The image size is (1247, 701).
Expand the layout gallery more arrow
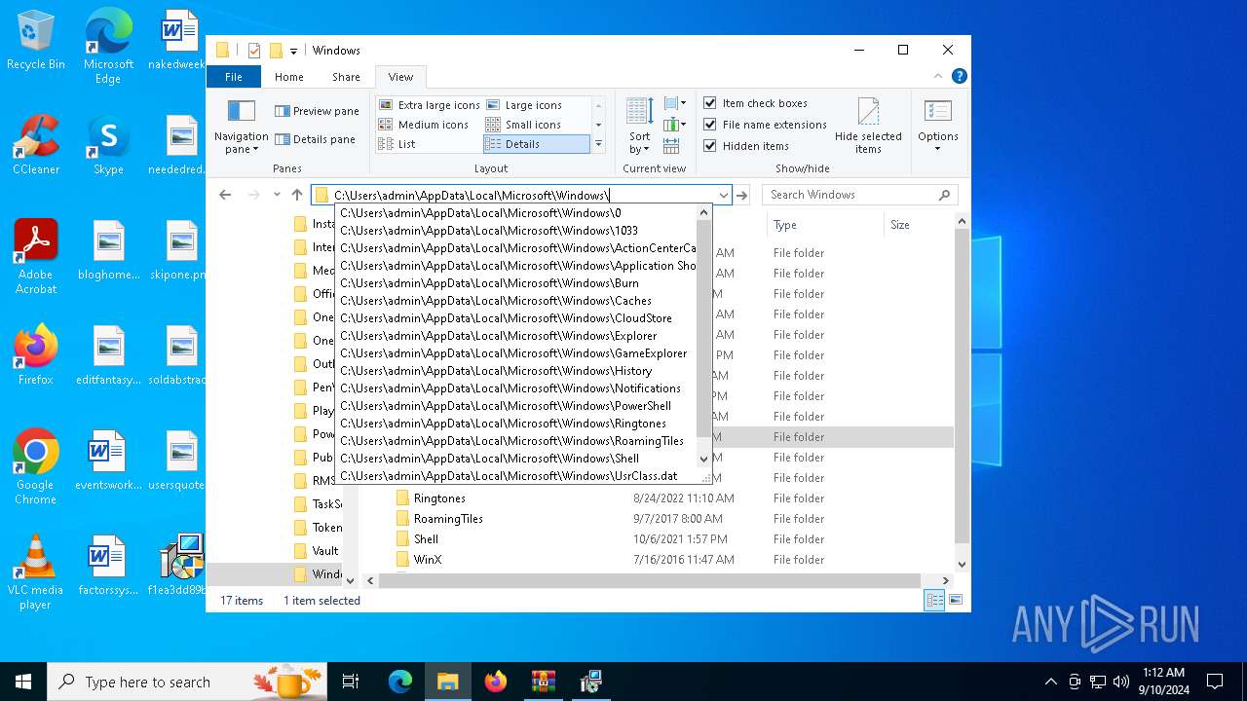coord(598,144)
